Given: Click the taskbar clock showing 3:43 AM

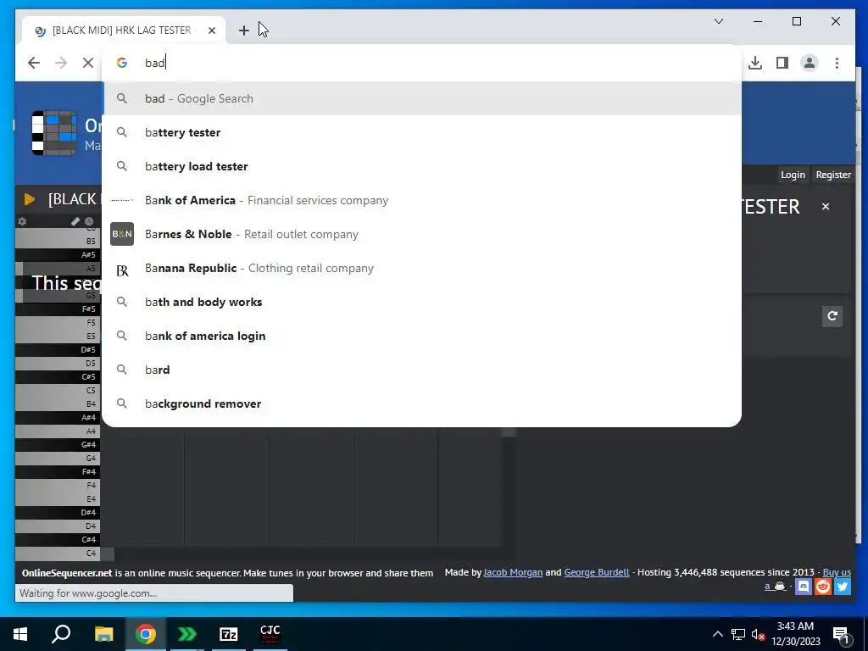Looking at the screenshot, I should [795, 634].
